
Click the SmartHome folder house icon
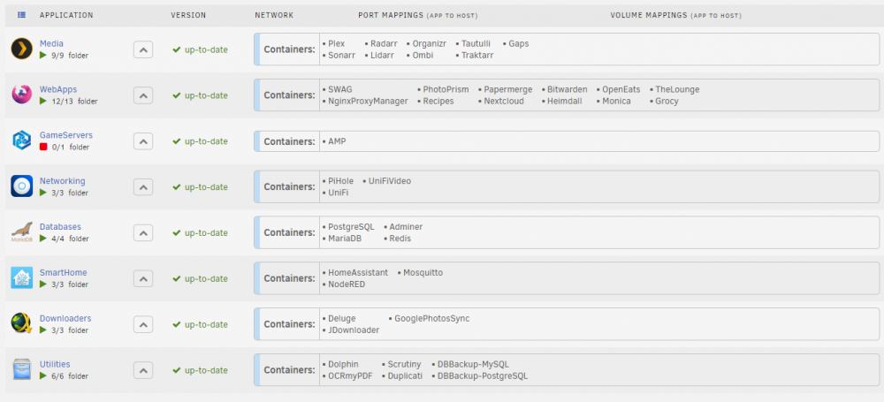tap(21, 278)
